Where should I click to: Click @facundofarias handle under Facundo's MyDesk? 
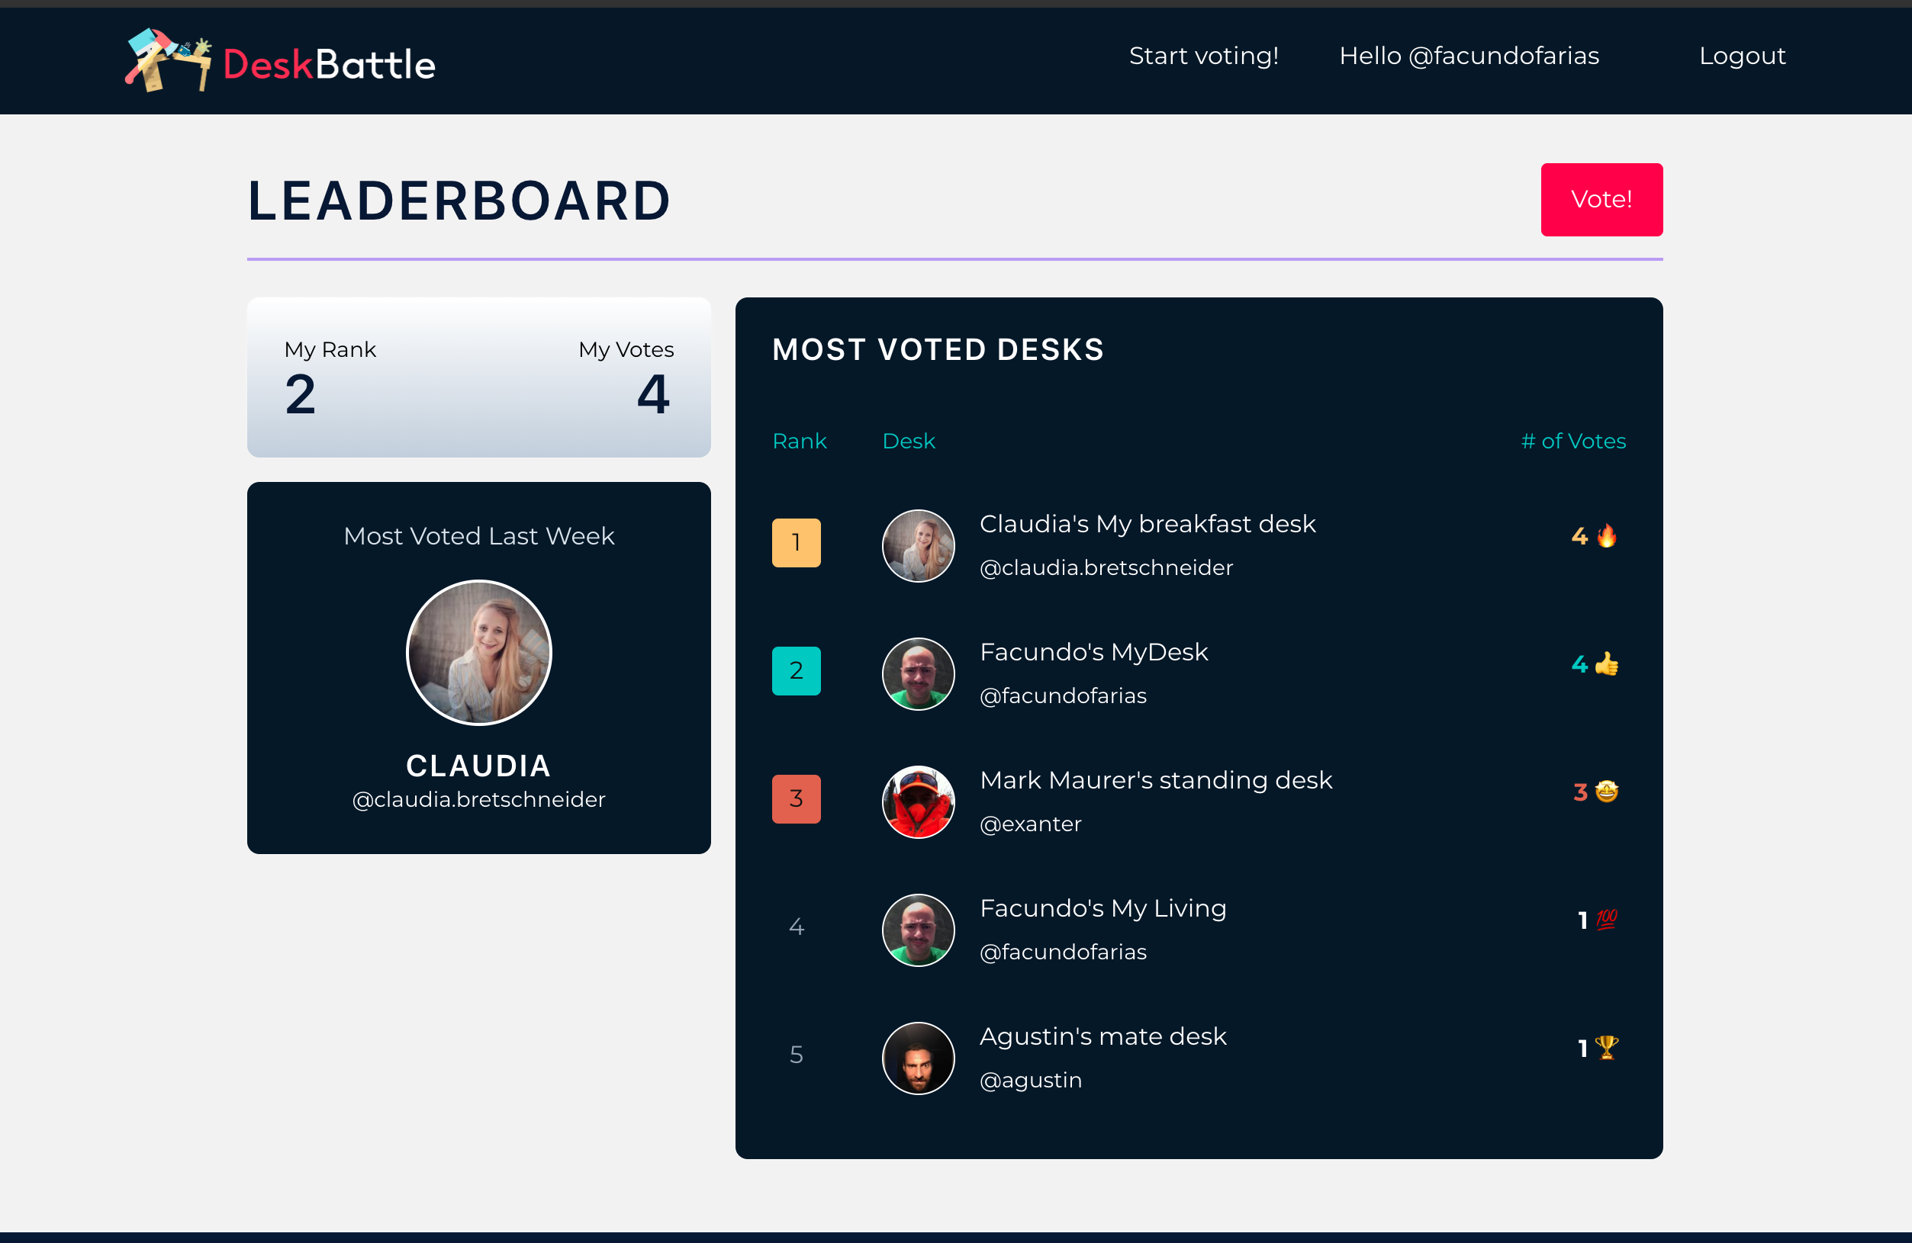1063,695
